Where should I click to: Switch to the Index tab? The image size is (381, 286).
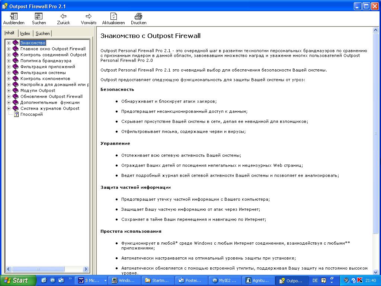tap(25, 34)
